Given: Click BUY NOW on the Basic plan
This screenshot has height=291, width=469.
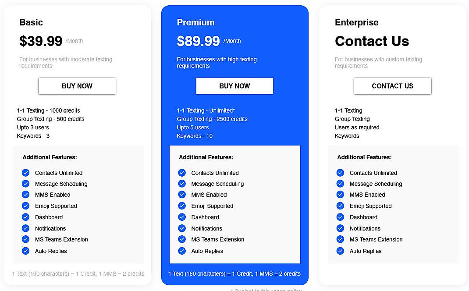Looking at the screenshot, I should [77, 86].
